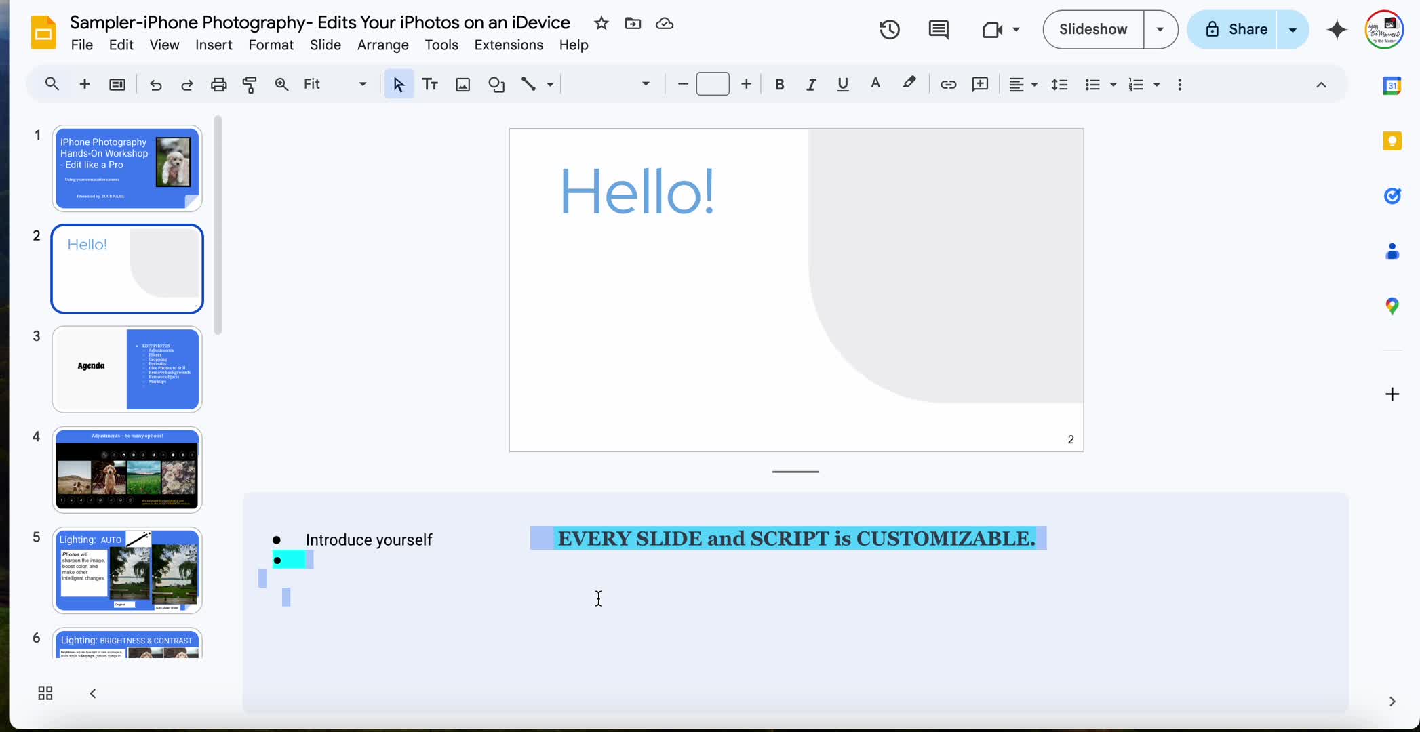1420x732 pixels.
Task: Insert a shape
Action: click(x=496, y=84)
